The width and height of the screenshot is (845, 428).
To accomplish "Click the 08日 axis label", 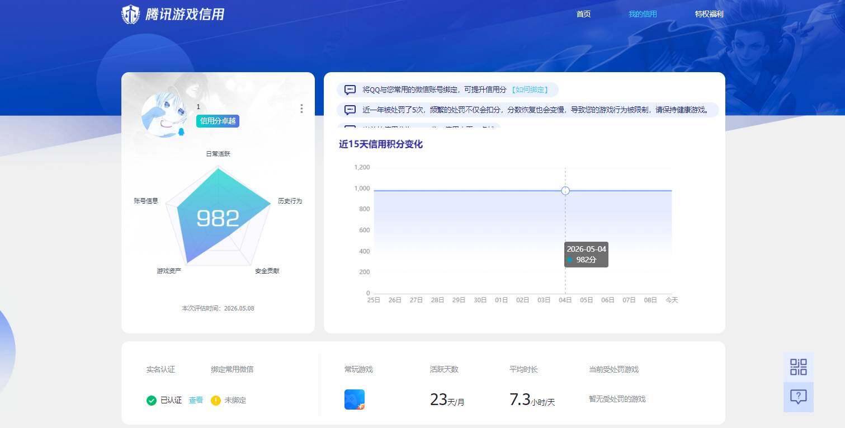I will pos(650,300).
